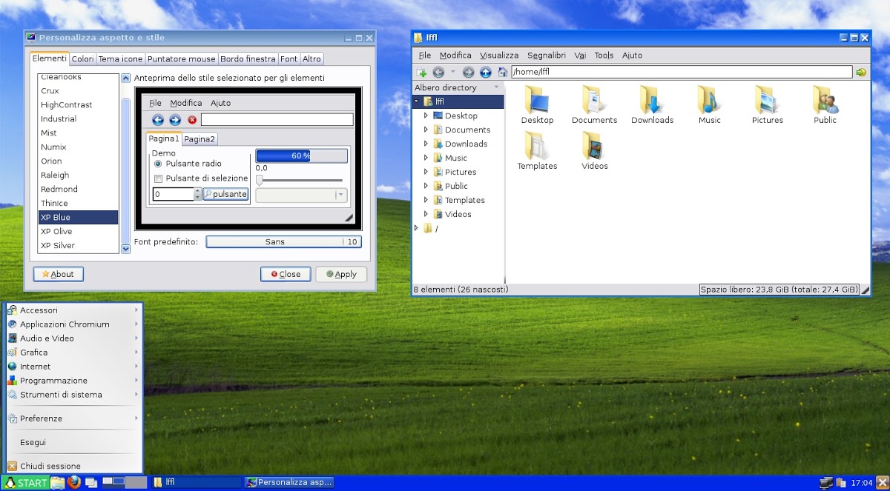Open the Back button's history dropdown arrow

click(x=453, y=72)
